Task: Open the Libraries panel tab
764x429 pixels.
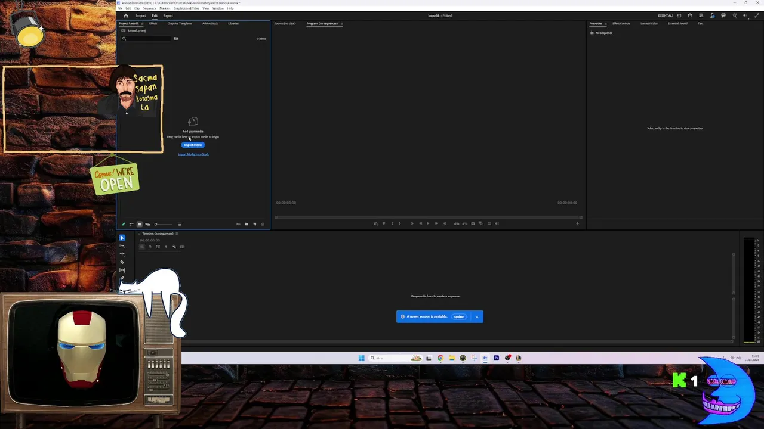Action: click(x=233, y=23)
